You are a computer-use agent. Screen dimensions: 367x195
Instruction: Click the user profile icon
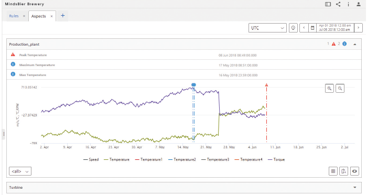coord(358,4)
